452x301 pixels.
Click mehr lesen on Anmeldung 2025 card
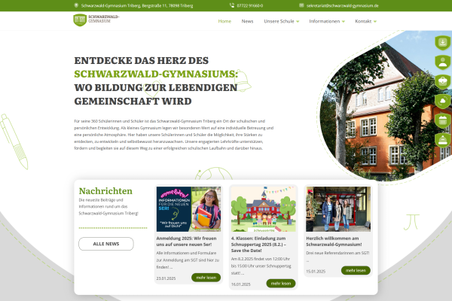point(206,278)
